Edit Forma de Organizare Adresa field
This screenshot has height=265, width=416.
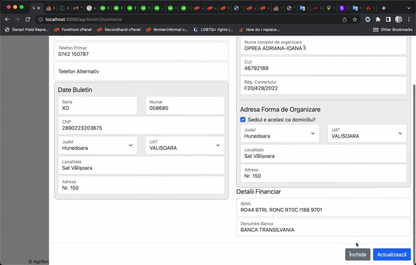point(323,173)
